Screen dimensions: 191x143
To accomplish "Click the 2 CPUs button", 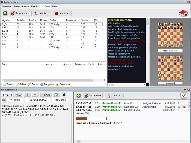I will coord(46,95).
